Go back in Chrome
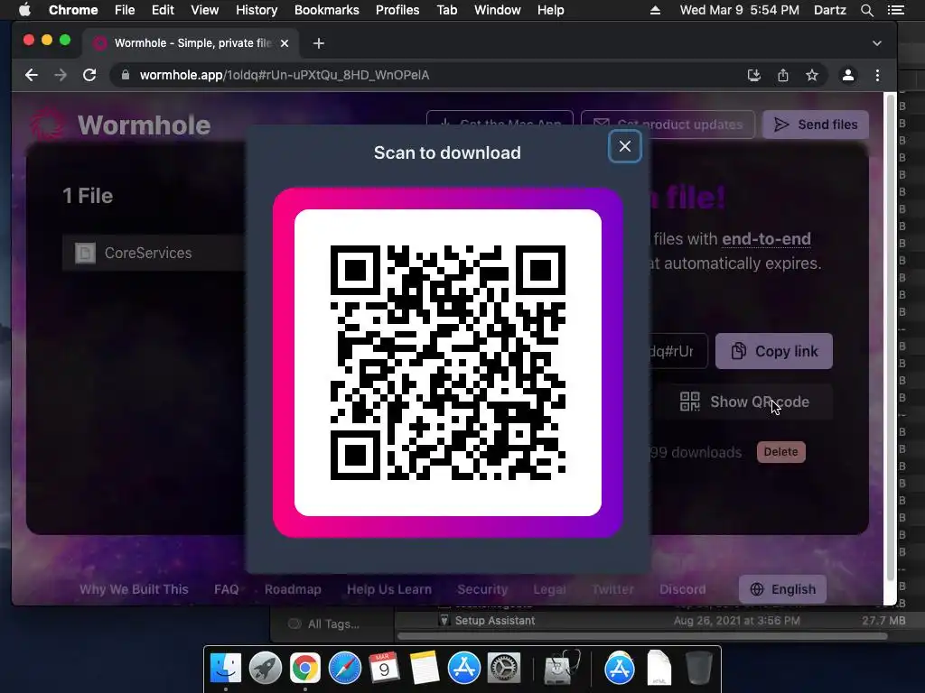Viewport: 925px width, 693px height. [x=32, y=75]
